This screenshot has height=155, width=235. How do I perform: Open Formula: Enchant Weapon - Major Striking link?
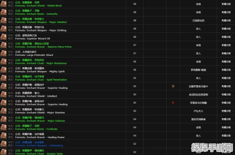(41, 31)
